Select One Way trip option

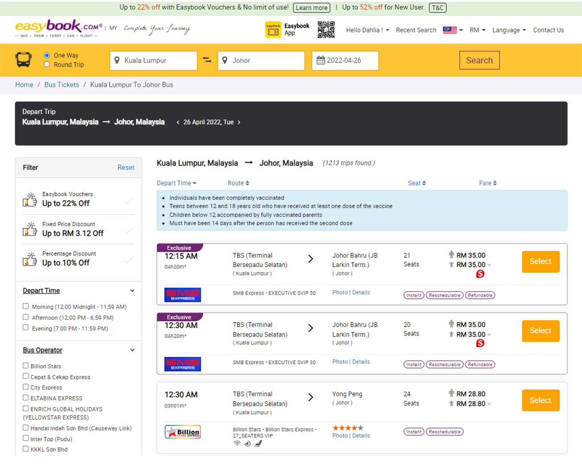[47, 55]
